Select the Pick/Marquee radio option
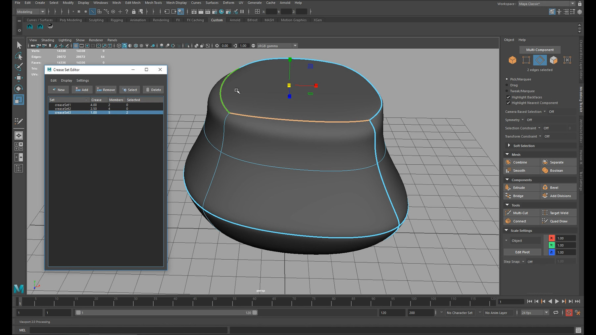 [x=507, y=79]
